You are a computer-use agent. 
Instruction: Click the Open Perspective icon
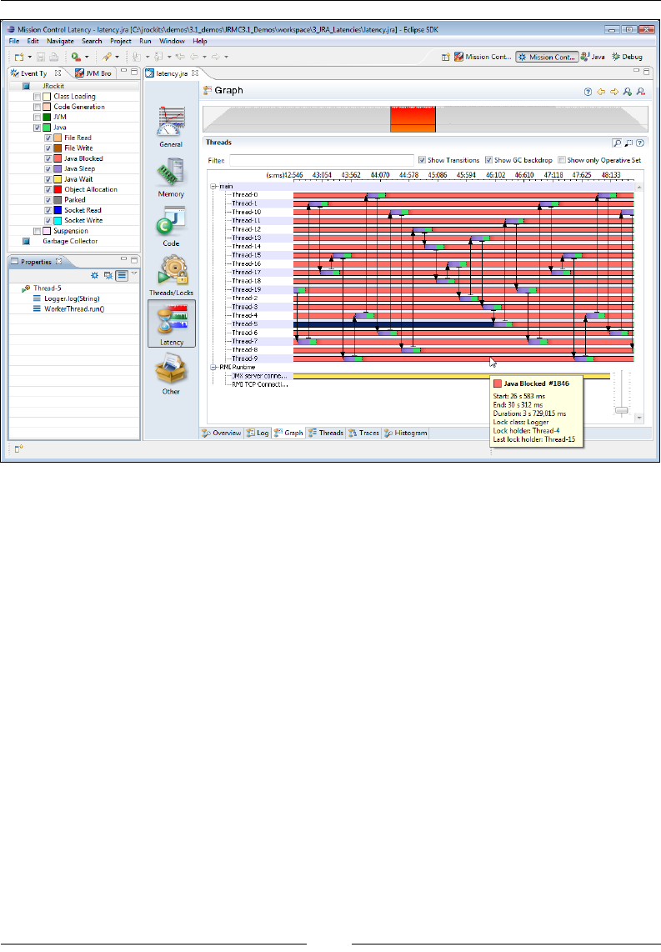(445, 57)
